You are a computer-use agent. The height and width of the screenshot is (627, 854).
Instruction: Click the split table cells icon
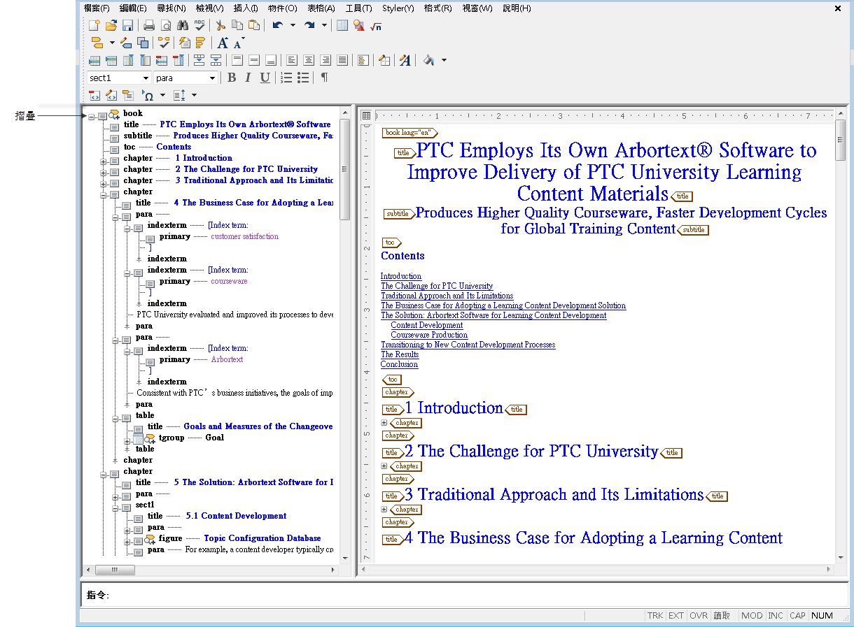[216, 61]
